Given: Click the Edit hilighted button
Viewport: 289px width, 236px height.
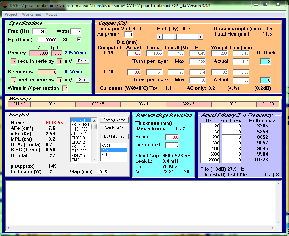Looking at the screenshot, I should click(114, 136).
